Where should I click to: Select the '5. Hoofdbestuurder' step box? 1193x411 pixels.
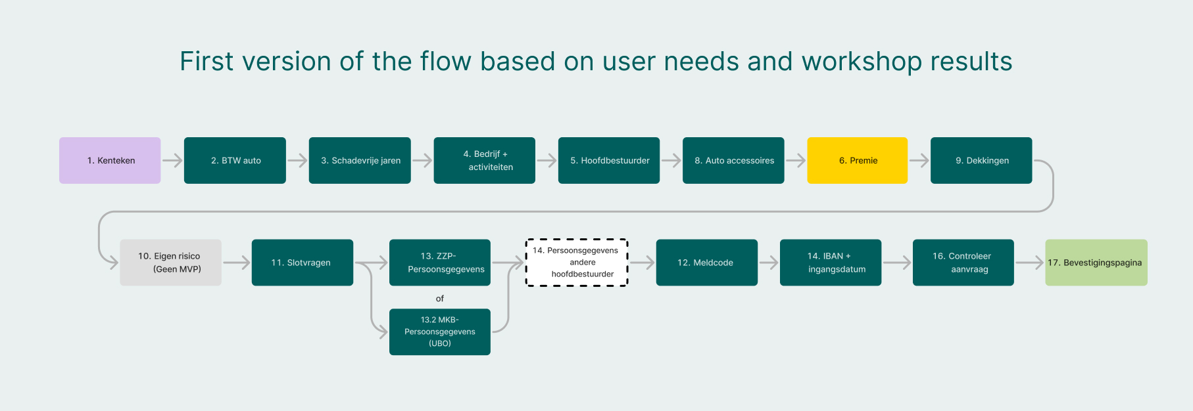609,160
